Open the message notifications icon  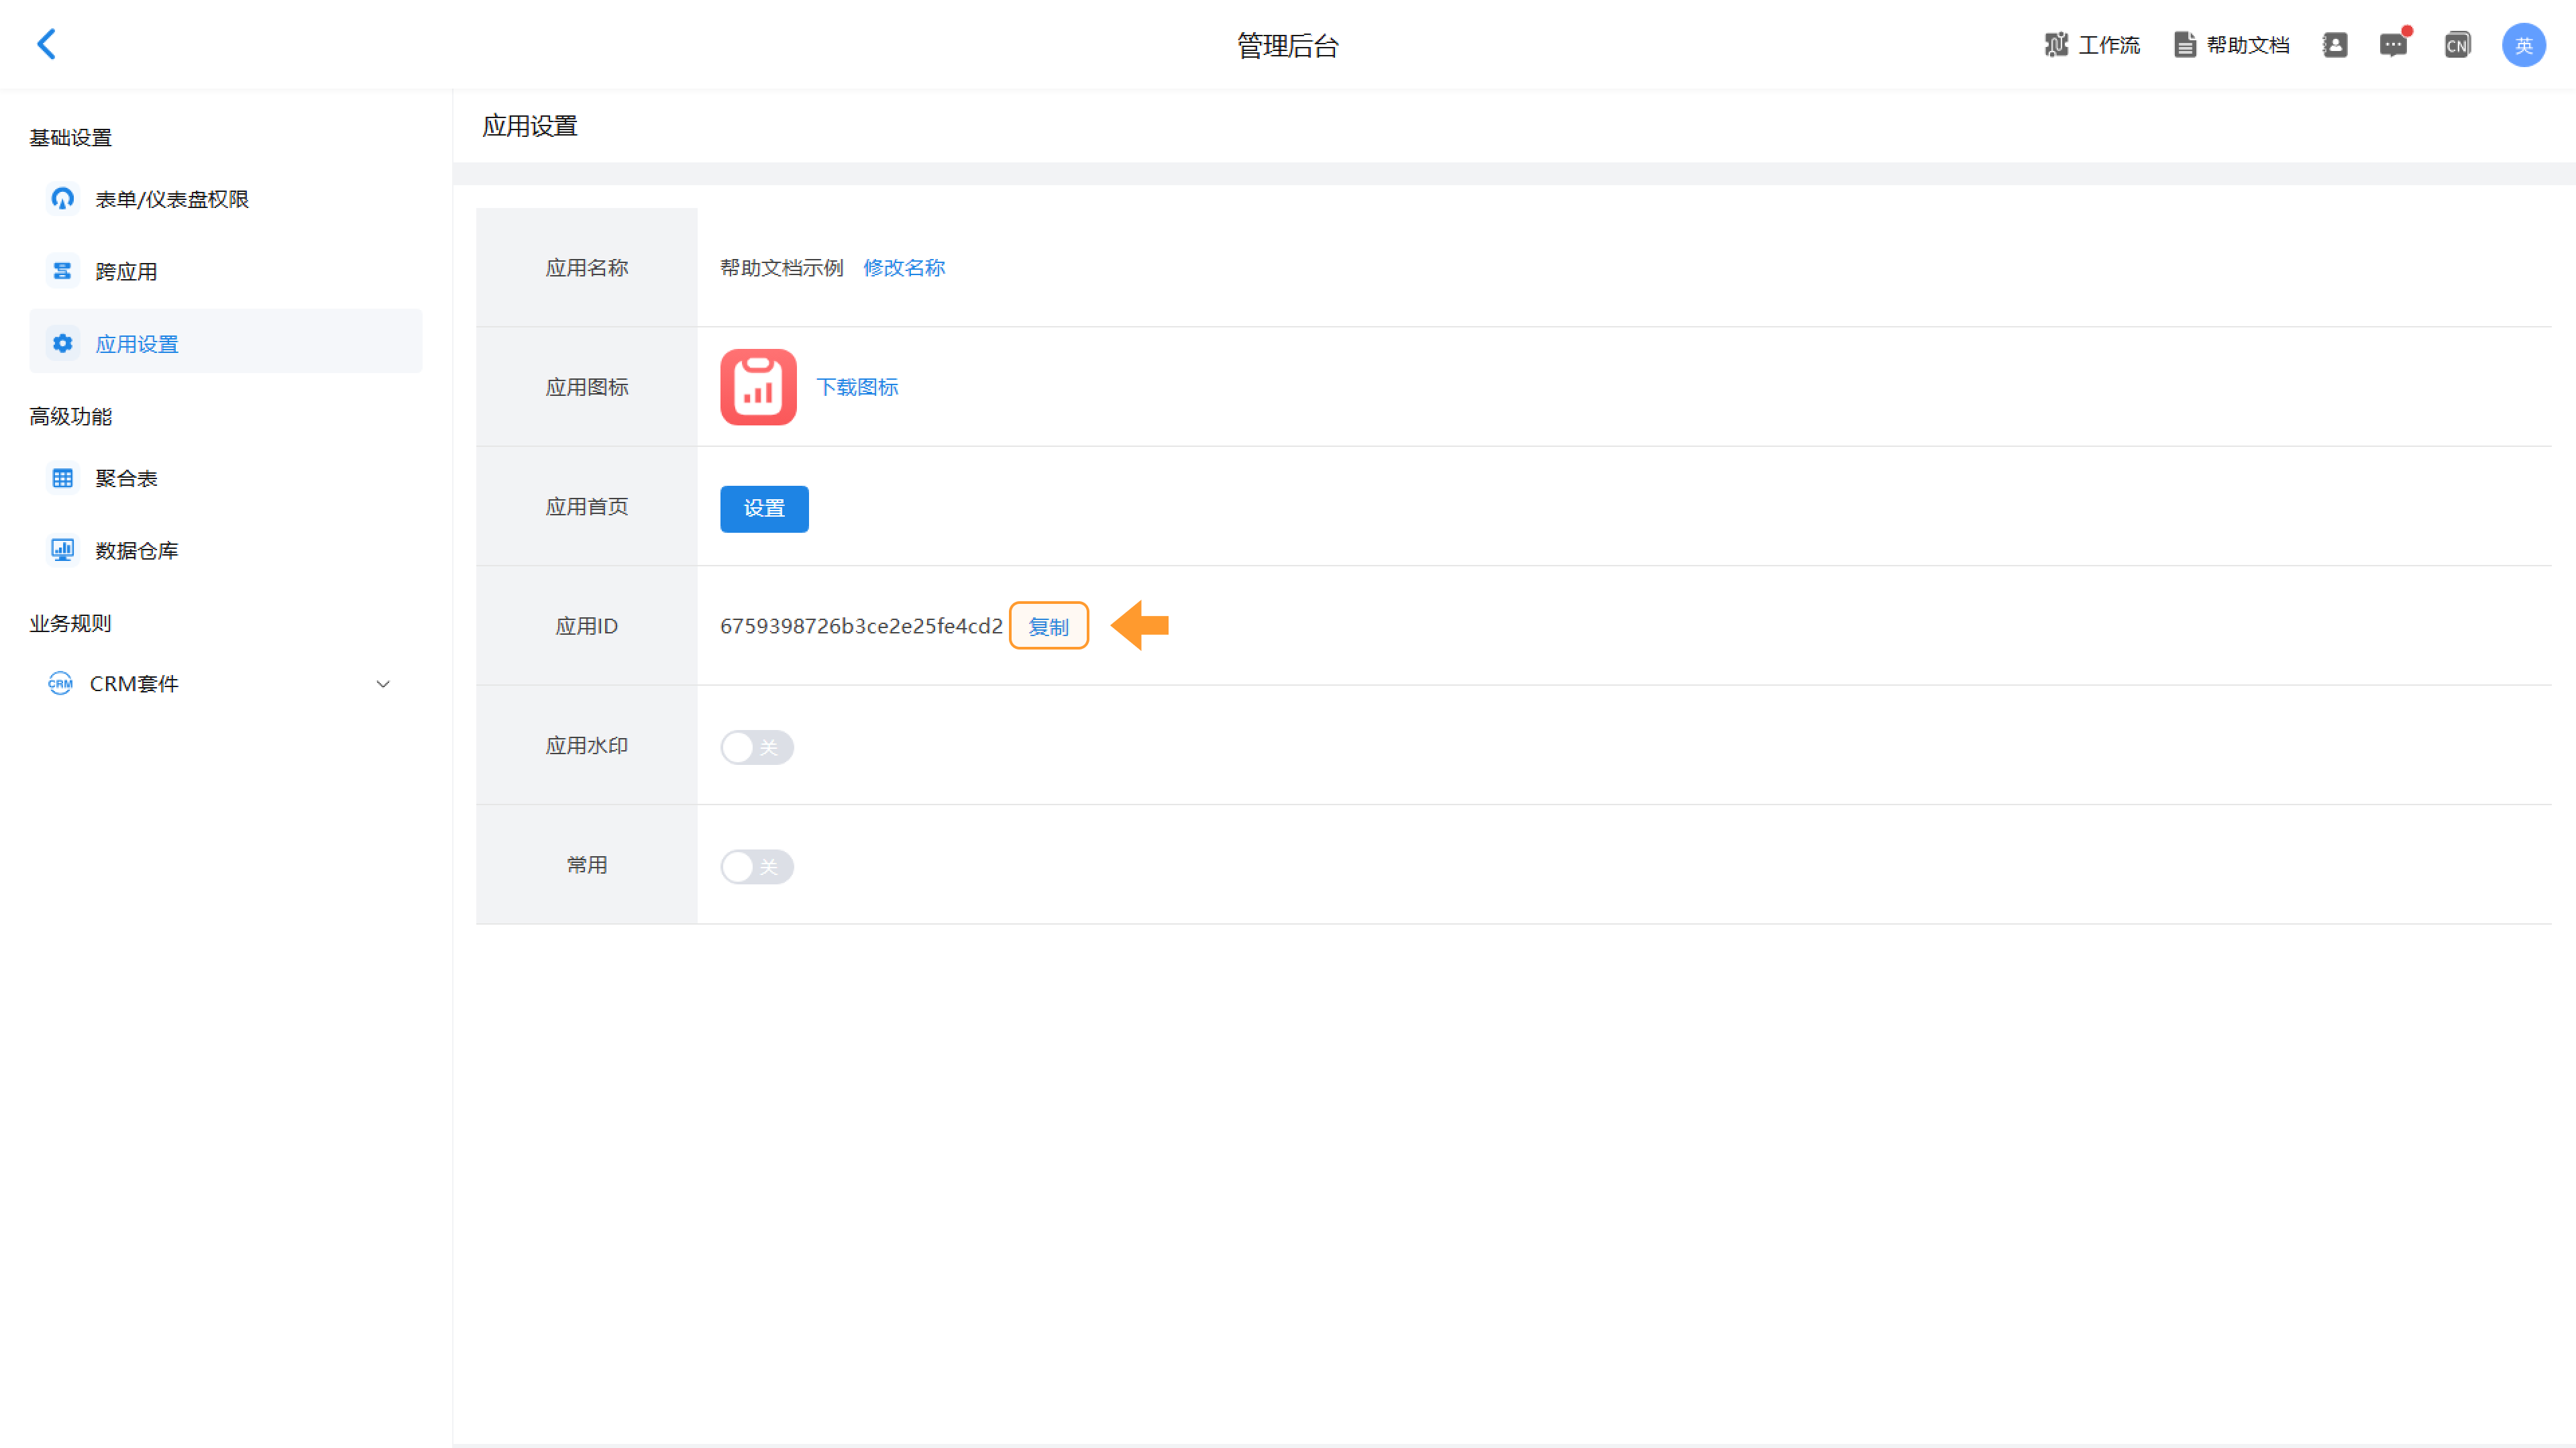[x=2393, y=45]
